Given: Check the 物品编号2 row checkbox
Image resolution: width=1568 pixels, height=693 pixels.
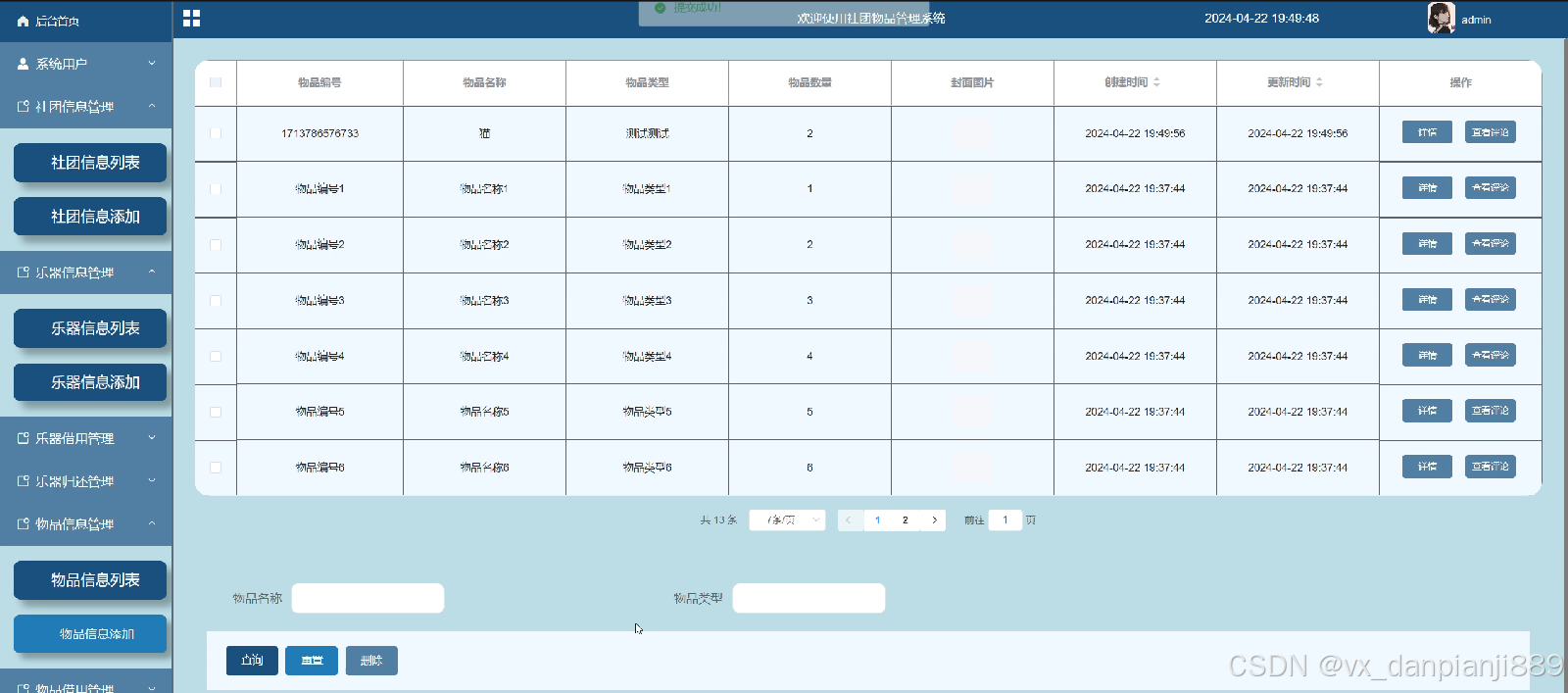Looking at the screenshot, I should tap(216, 245).
